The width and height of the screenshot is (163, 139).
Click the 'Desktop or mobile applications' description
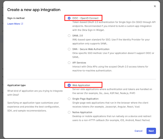[112, 118]
